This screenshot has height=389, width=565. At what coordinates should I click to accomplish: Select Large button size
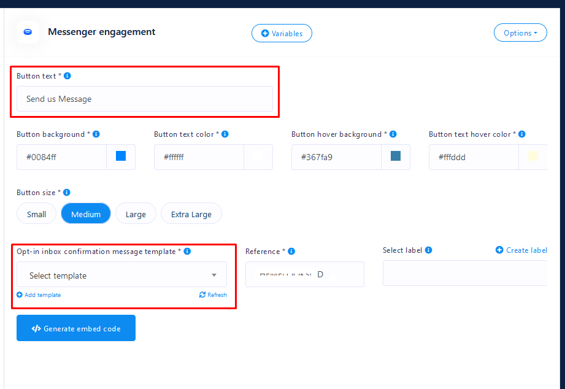point(136,214)
